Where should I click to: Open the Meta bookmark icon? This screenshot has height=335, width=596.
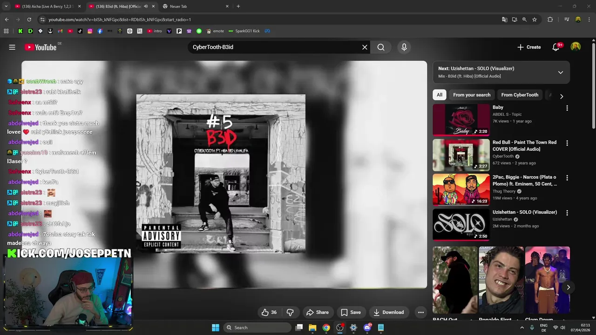[267, 31]
